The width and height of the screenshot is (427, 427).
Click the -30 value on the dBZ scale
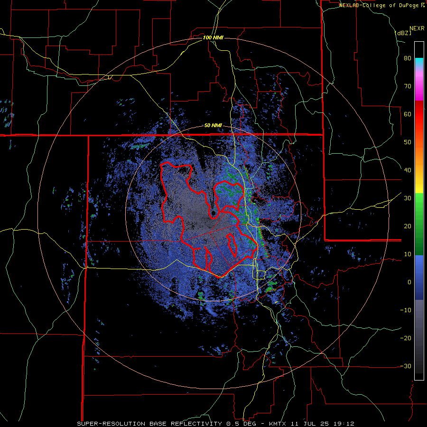tap(406, 366)
